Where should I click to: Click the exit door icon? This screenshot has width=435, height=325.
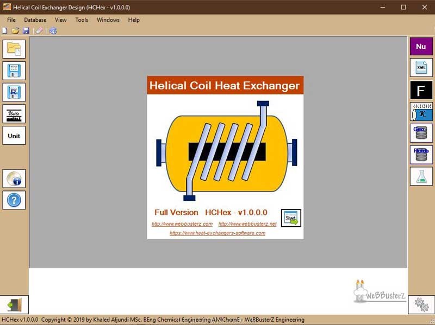[x=14, y=305]
